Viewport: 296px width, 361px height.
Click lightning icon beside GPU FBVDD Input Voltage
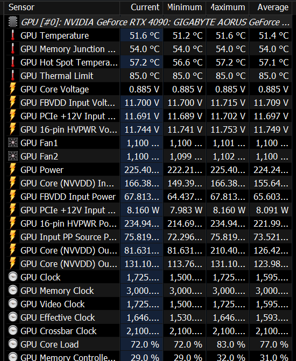[x=13, y=103]
